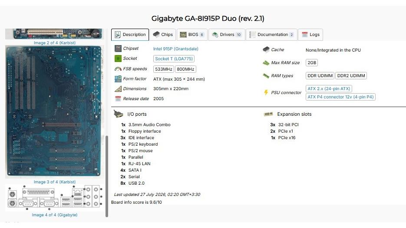Click the 'USB 2.0' port entry
This screenshot has height=228, width=406.
pyautogui.click(x=136, y=183)
